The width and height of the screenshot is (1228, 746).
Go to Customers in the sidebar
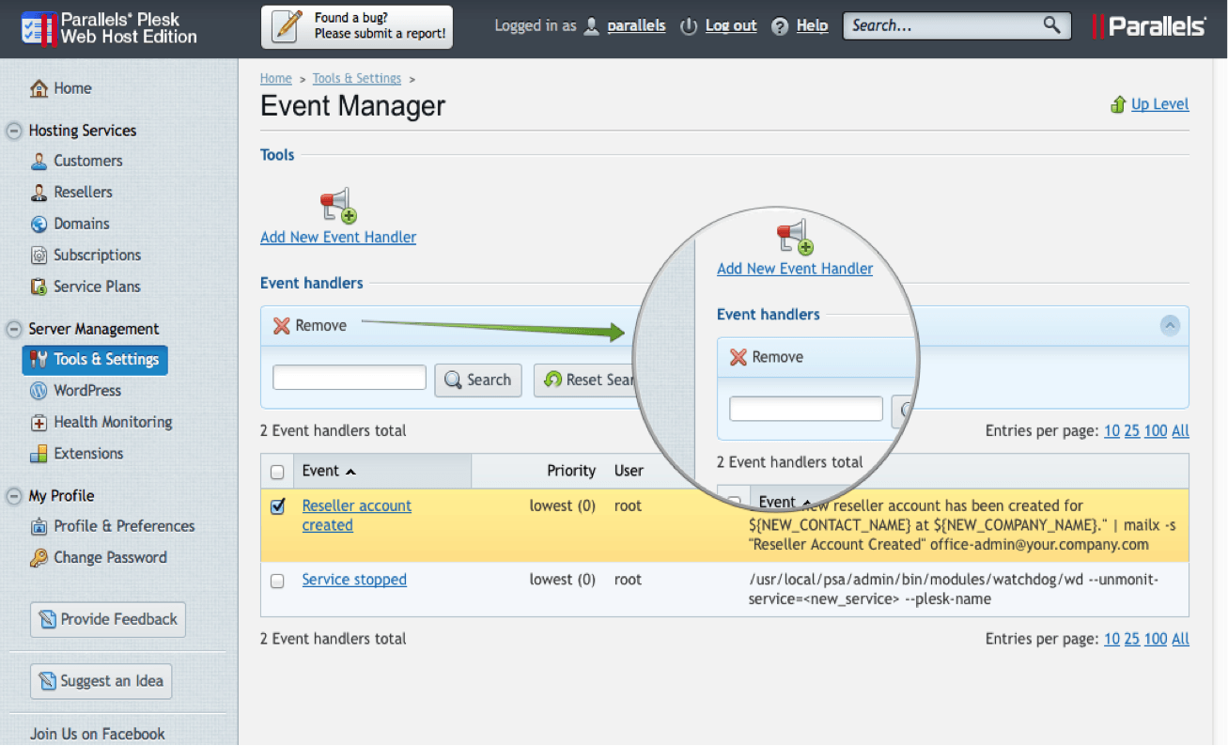88,161
